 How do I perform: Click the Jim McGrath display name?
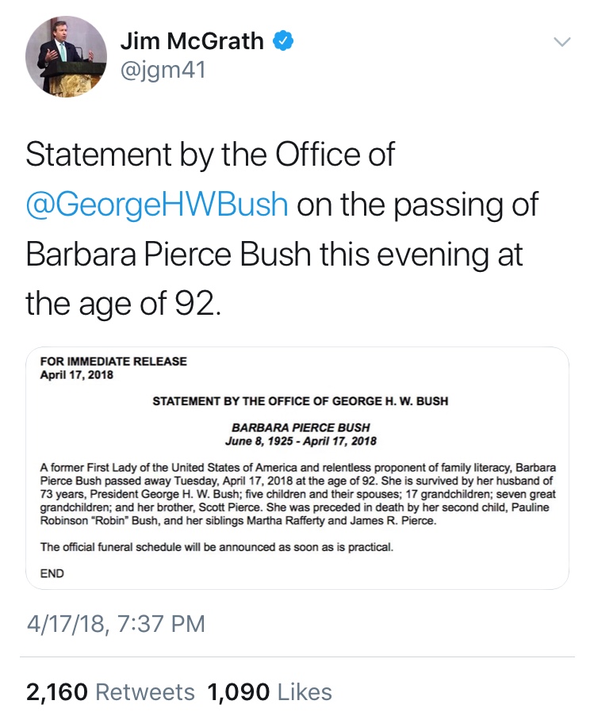pos(192,41)
